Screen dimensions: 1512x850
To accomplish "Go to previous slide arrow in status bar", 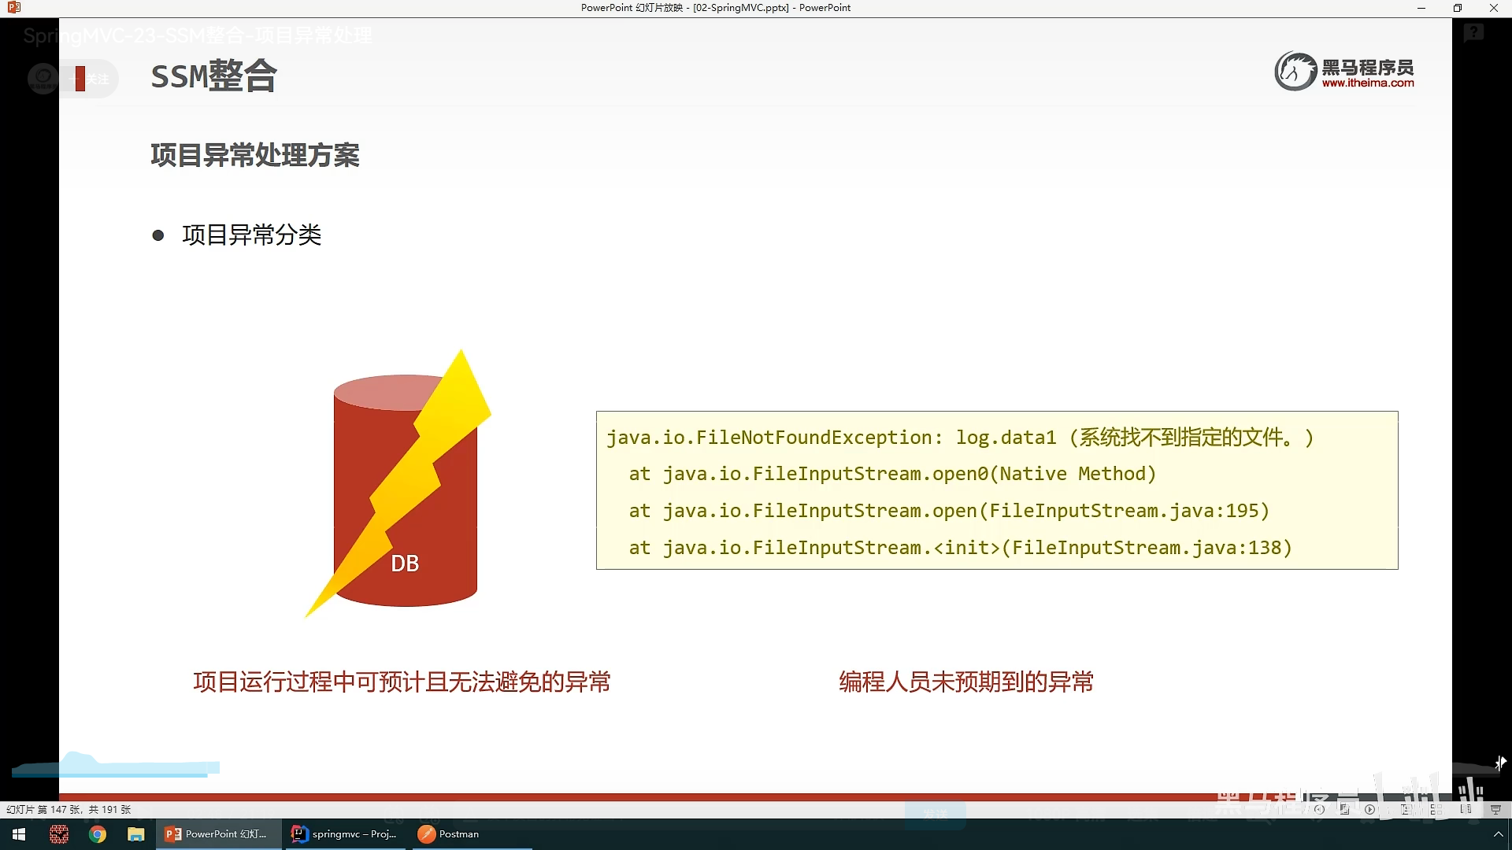I will (1319, 809).
